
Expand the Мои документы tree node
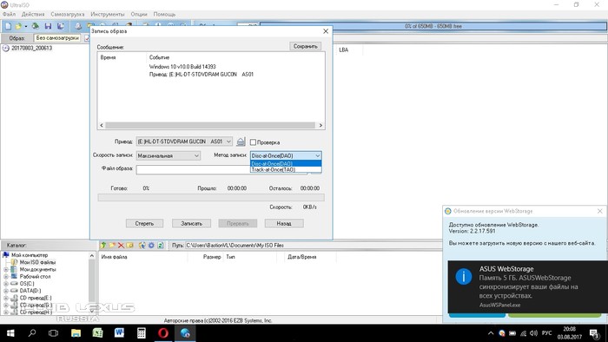6,269
